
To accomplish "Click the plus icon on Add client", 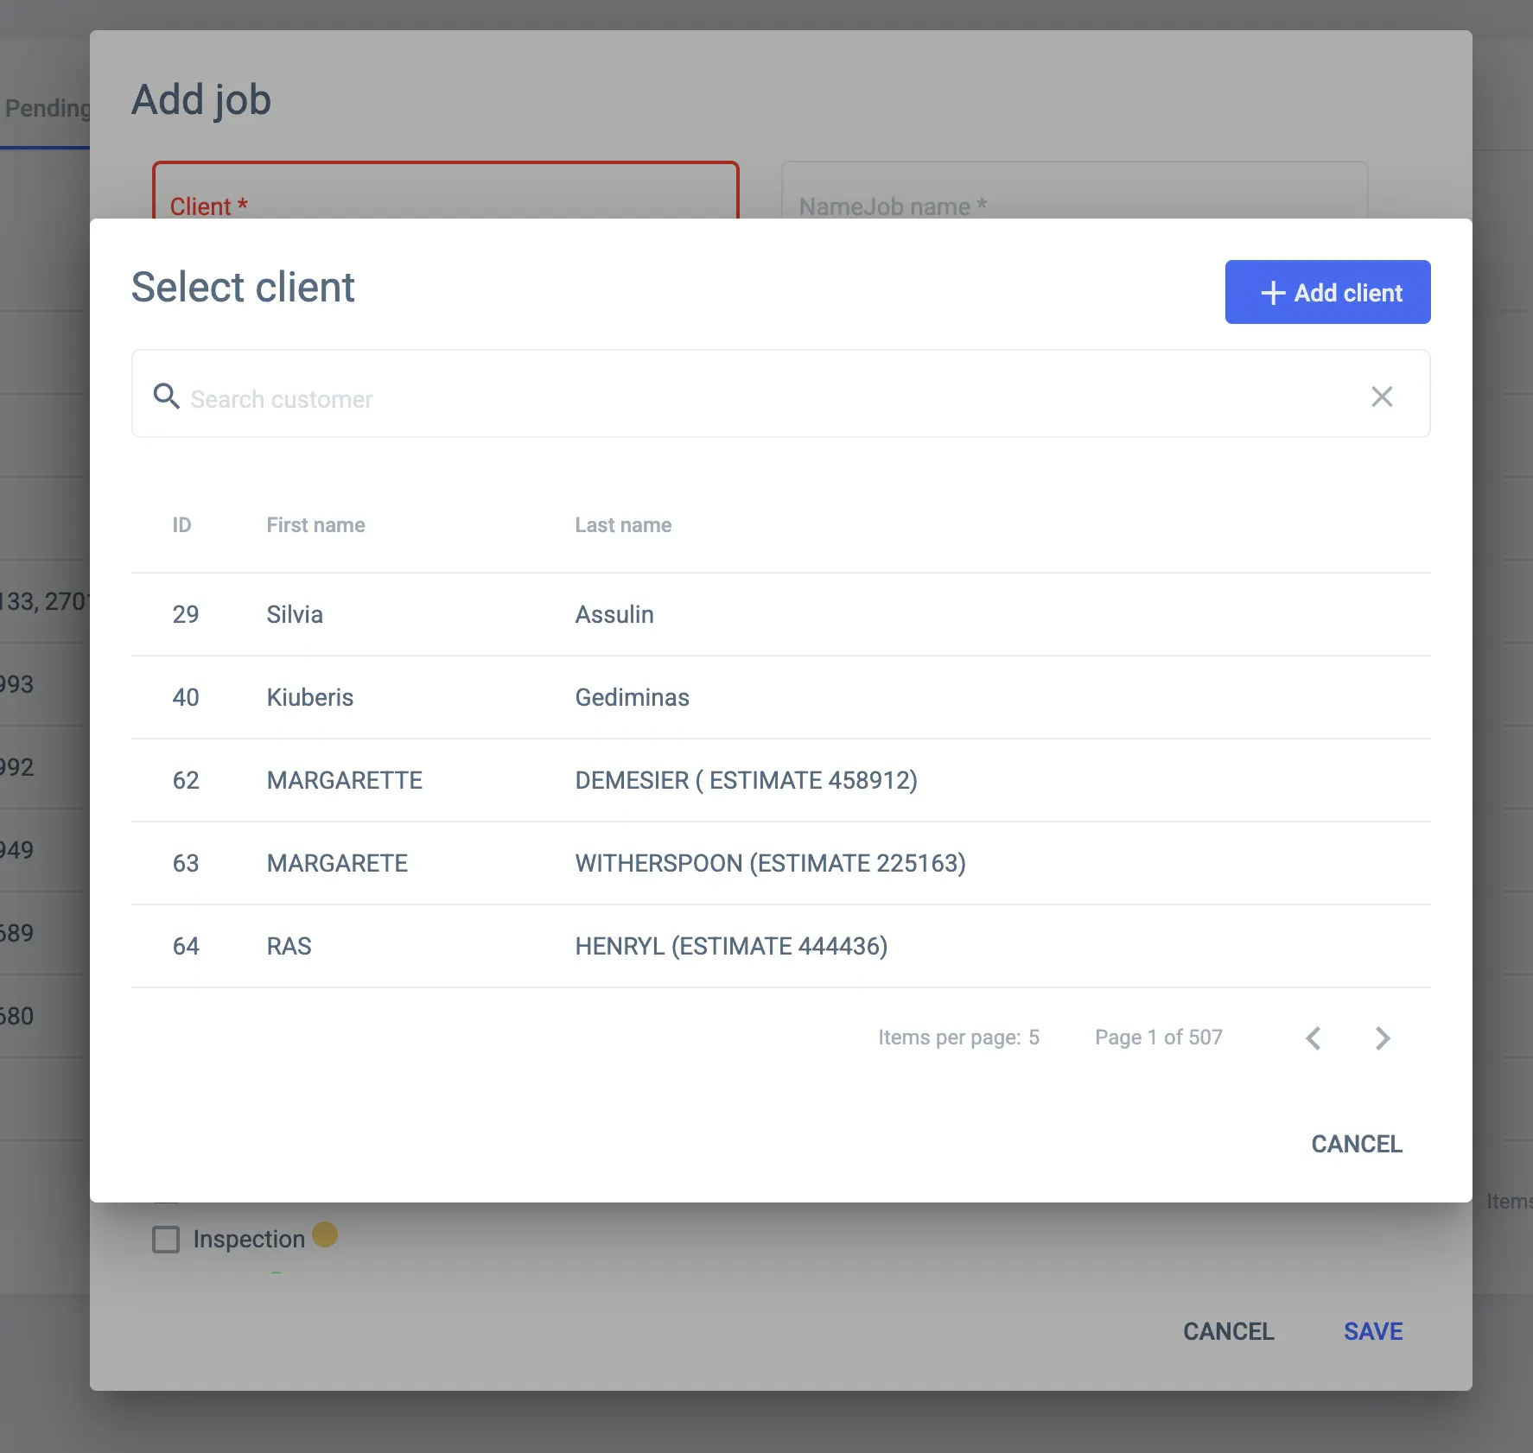I will click(1272, 293).
